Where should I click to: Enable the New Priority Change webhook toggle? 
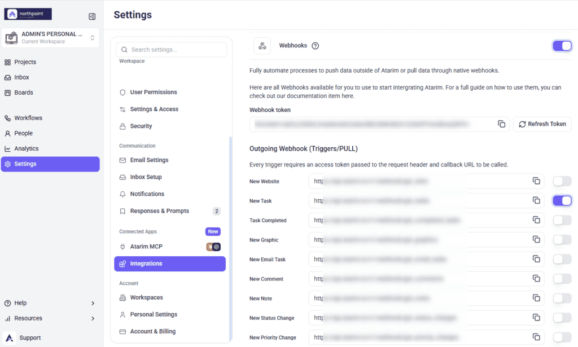562,337
